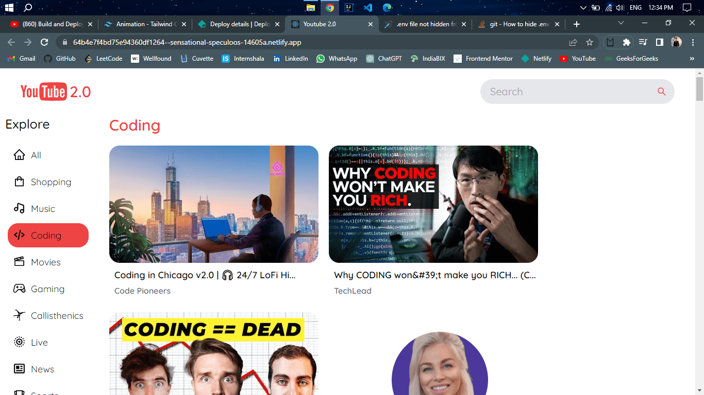The image size is (704, 395).
Task: Reload the page with the refresh icon
Action: [x=44, y=42]
